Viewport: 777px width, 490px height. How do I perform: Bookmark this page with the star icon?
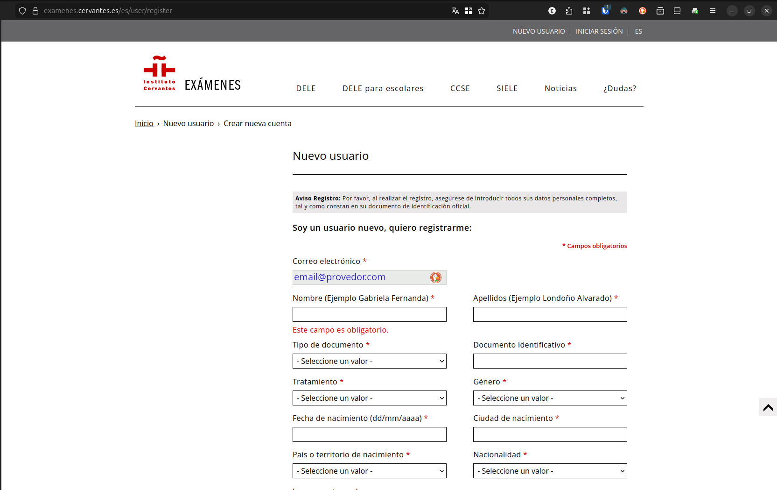(482, 11)
